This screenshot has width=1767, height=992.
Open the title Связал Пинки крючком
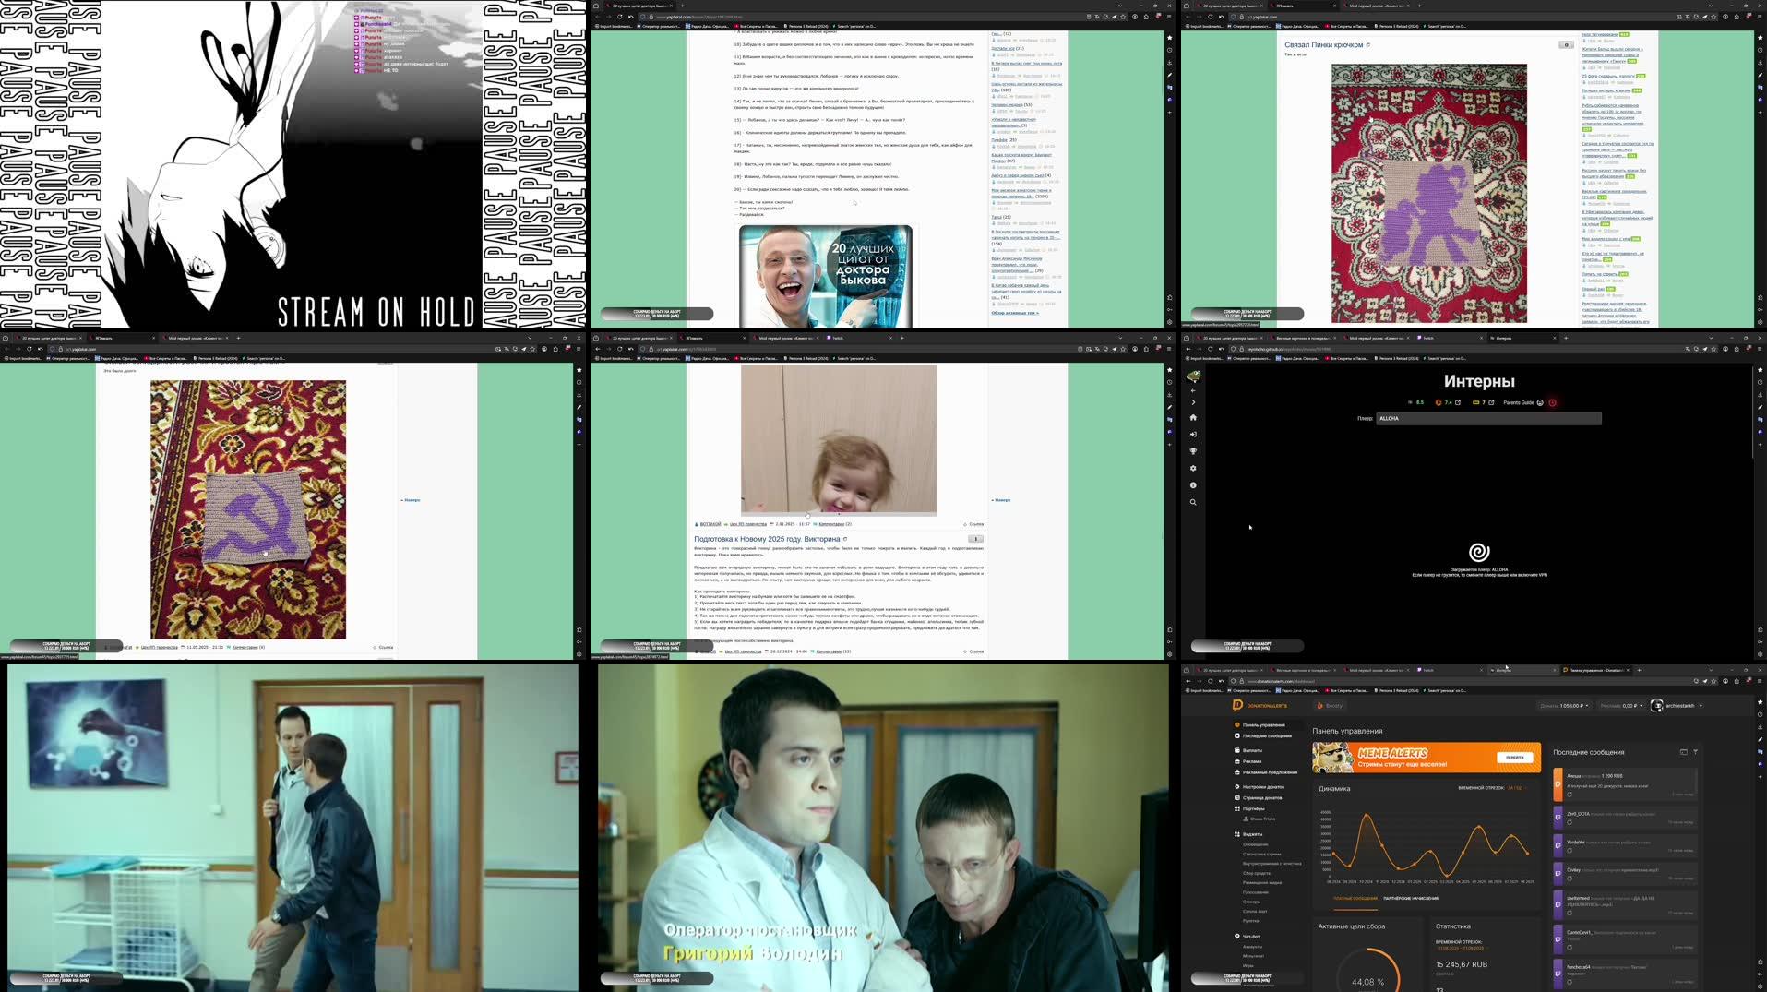pos(1323,44)
